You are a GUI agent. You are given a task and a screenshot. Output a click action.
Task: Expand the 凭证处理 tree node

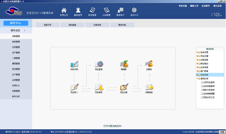click(x=197, y=56)
